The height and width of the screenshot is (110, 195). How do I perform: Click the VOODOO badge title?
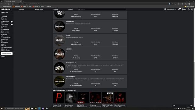coord(69,49)
